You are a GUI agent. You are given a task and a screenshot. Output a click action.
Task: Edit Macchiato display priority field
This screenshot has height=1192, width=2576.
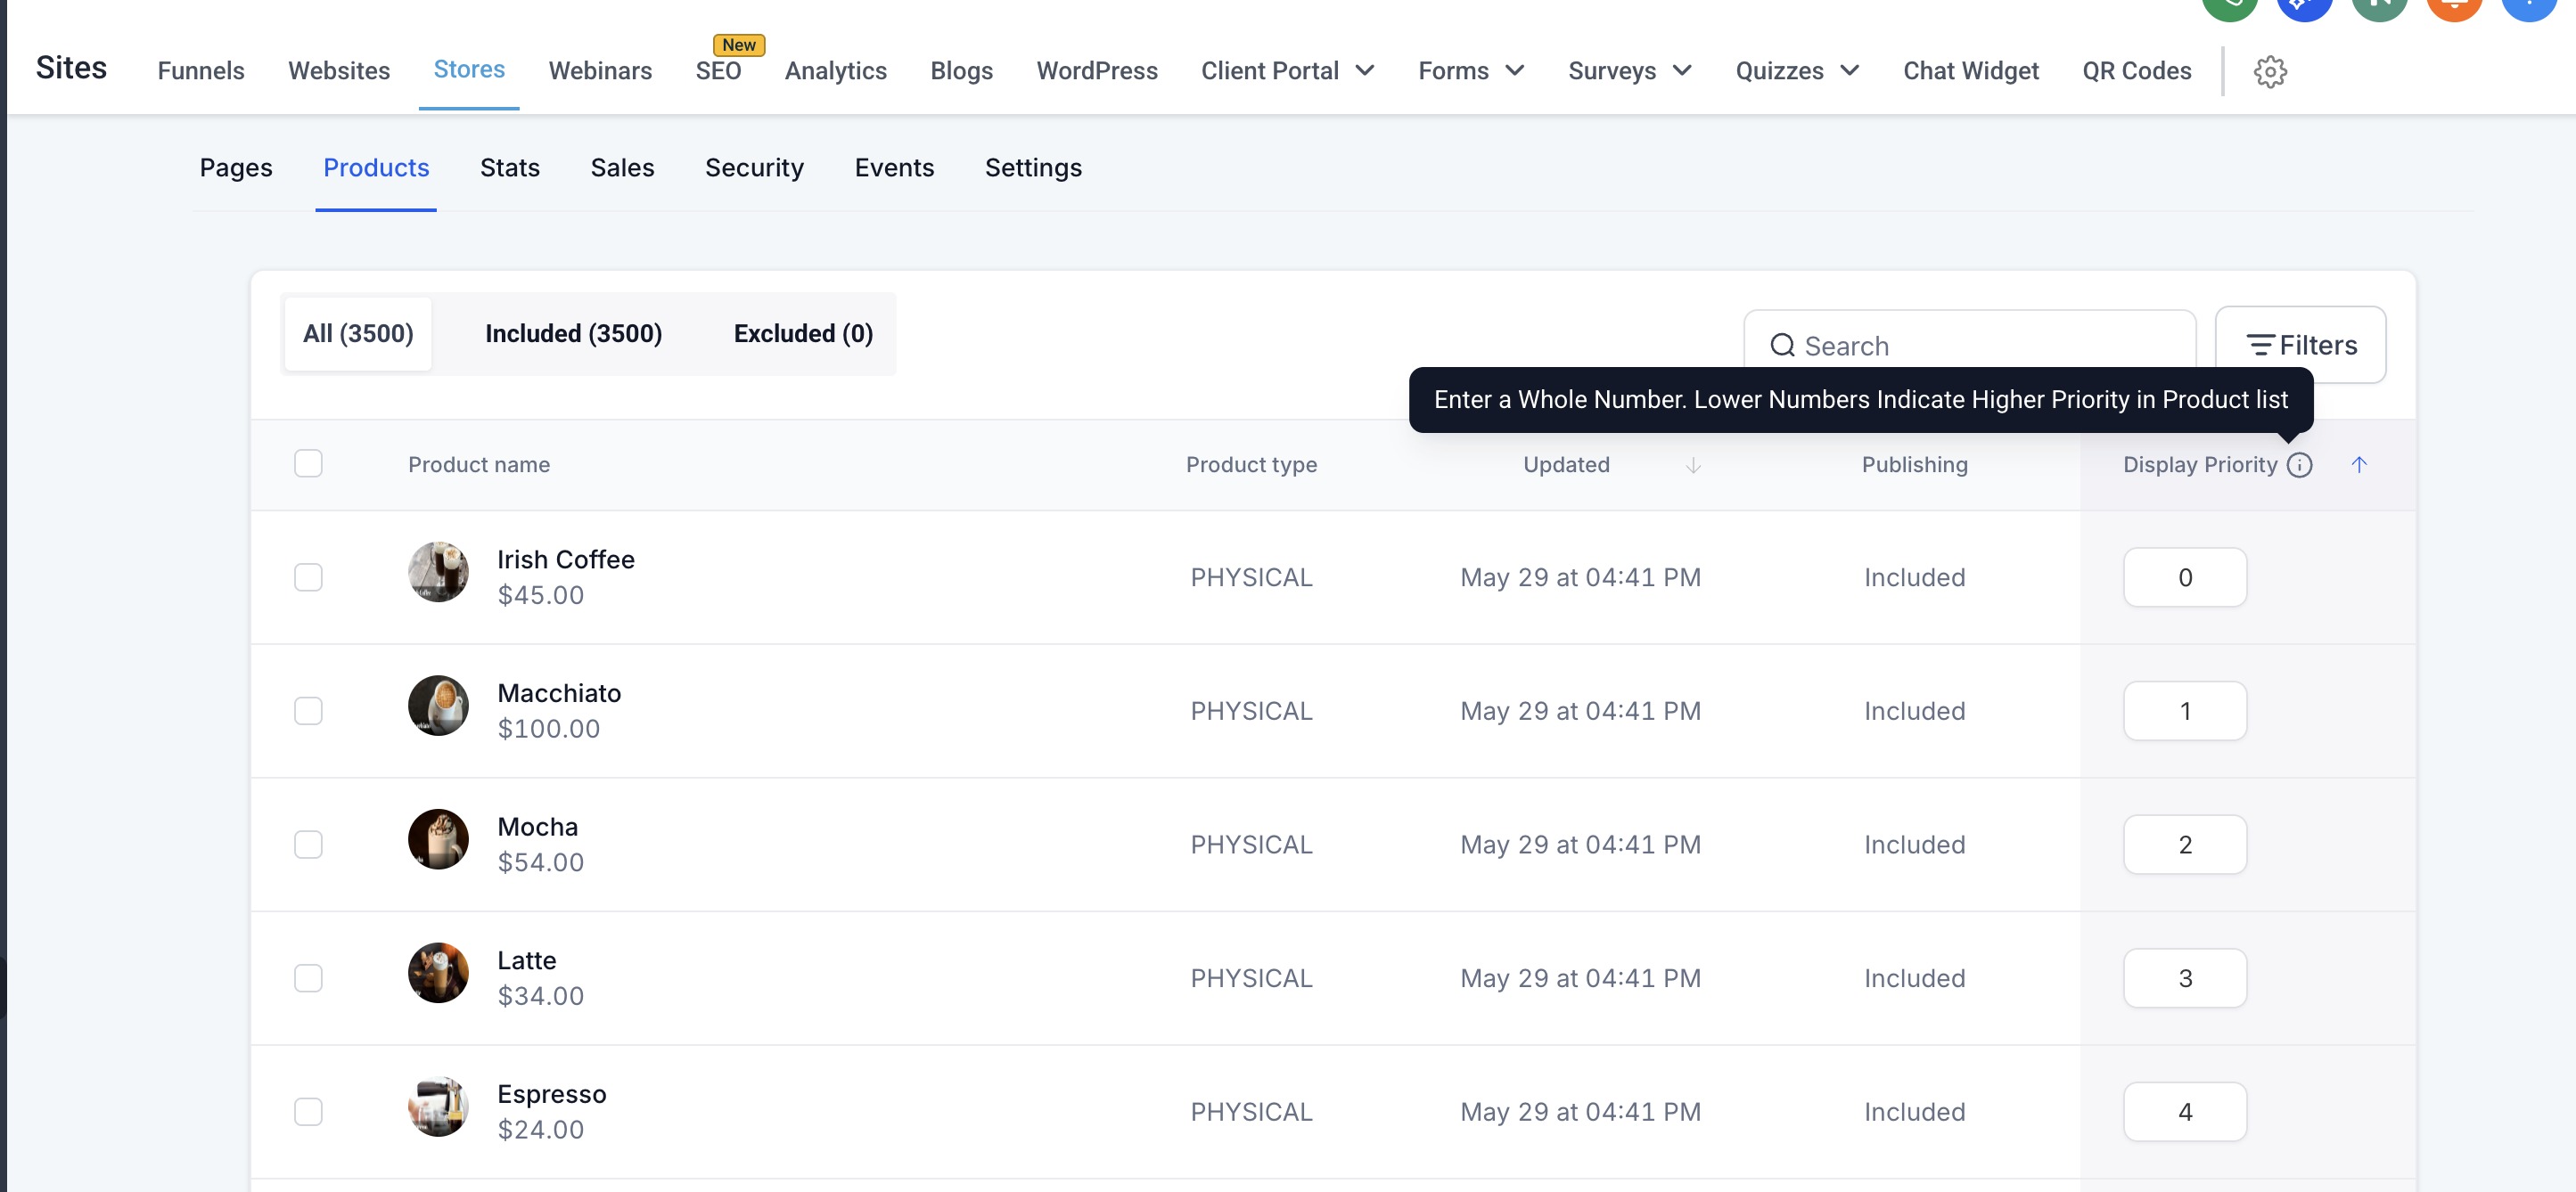(2184, 712)
